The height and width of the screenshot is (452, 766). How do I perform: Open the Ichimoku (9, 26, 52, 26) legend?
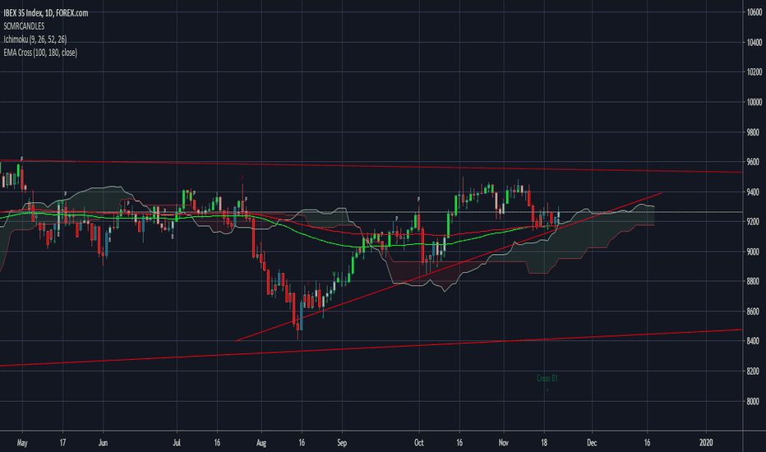click(35, 39)
